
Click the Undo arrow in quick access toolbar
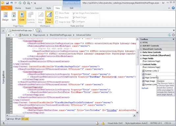click(12, 3)
